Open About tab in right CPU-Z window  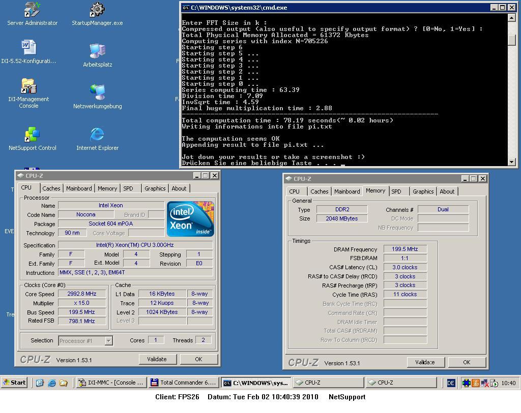[x=447, y=192]
